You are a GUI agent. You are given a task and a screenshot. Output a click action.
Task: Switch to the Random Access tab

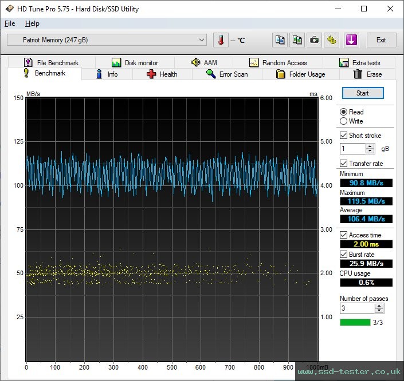pyautogui.click(x=278, y=62)
